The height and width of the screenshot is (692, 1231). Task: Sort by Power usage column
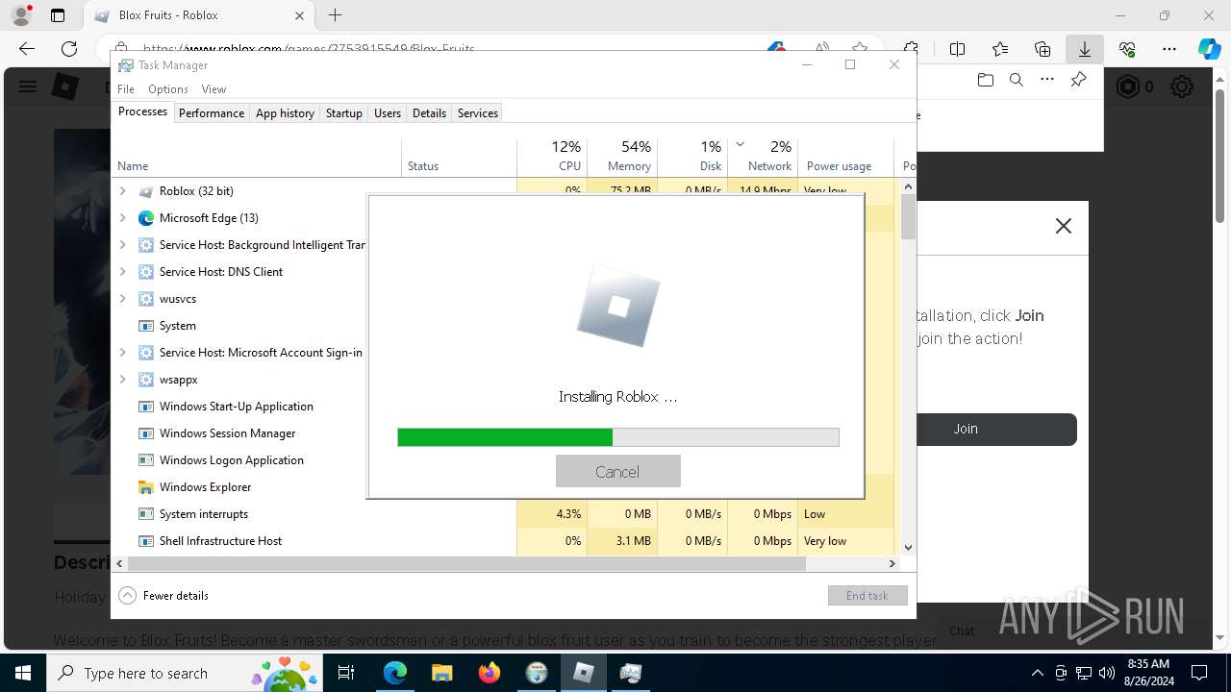[845, 157]
